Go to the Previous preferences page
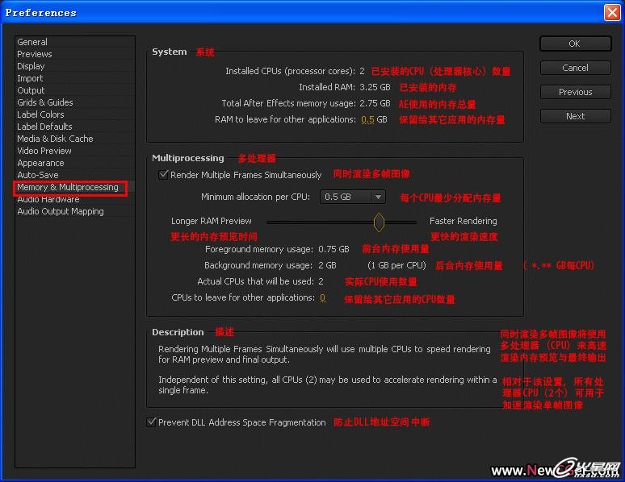The width and height of the screenshot is (625, 482). pyautogui.click(x=575, y=93)
